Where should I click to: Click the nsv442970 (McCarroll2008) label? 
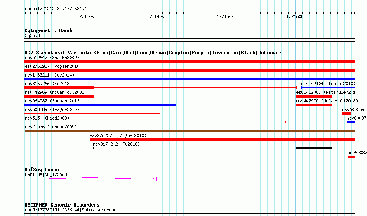tap(327, 101)
